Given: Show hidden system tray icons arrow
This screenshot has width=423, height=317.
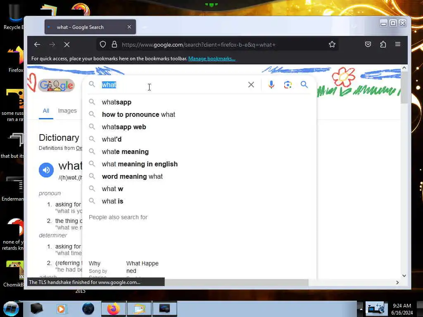Looking at the screenshot, I should (361, 309).
